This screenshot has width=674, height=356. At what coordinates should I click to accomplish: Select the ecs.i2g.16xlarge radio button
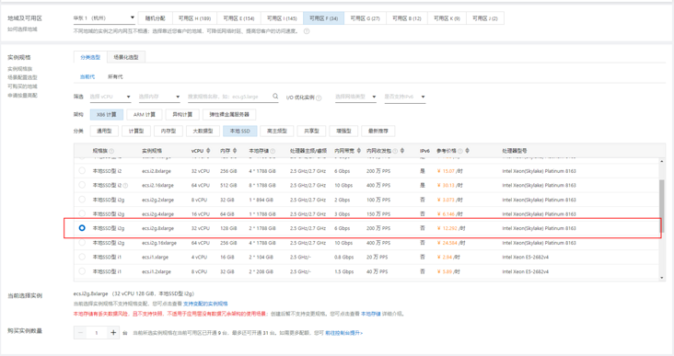pos(82,243)
